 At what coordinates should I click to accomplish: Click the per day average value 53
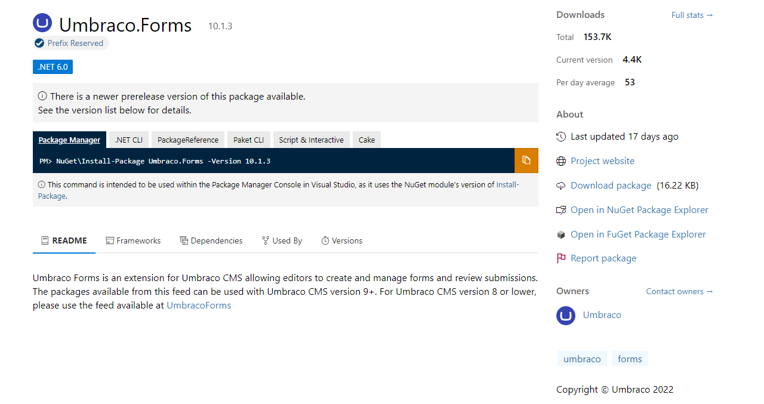tap(630, 82)
